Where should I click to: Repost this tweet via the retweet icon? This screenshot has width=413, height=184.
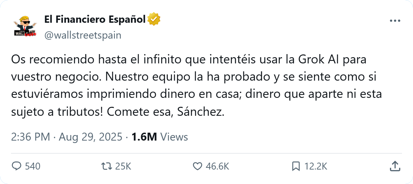pyautogui.click(x=106, y=166)
